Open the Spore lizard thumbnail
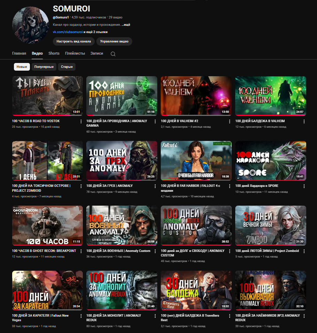 [271, 161]
